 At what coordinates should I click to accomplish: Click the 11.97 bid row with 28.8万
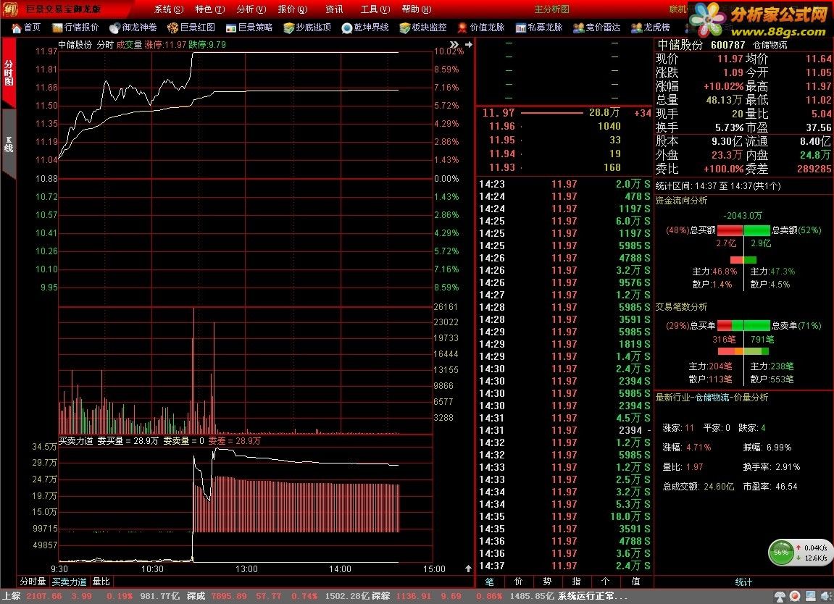coord(565,113)
